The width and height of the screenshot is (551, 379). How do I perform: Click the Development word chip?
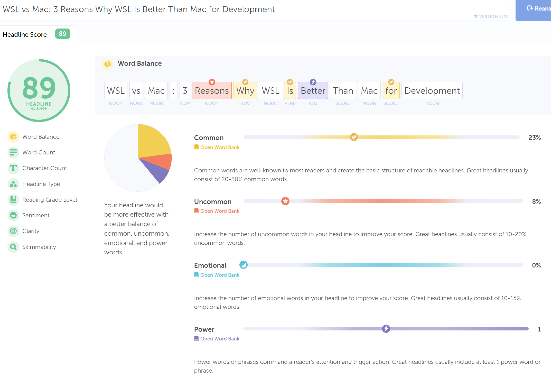(432, 90)
